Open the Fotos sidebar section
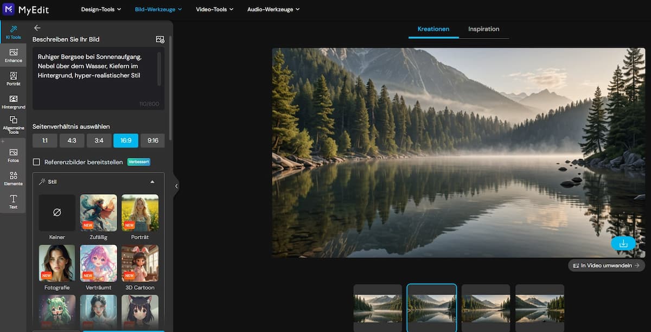This screenshot has width=651, height=332. pos(13,155)
